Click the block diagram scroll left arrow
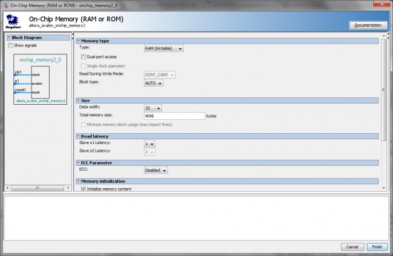The height and width of the screenshot is (256, 393). 7,188
